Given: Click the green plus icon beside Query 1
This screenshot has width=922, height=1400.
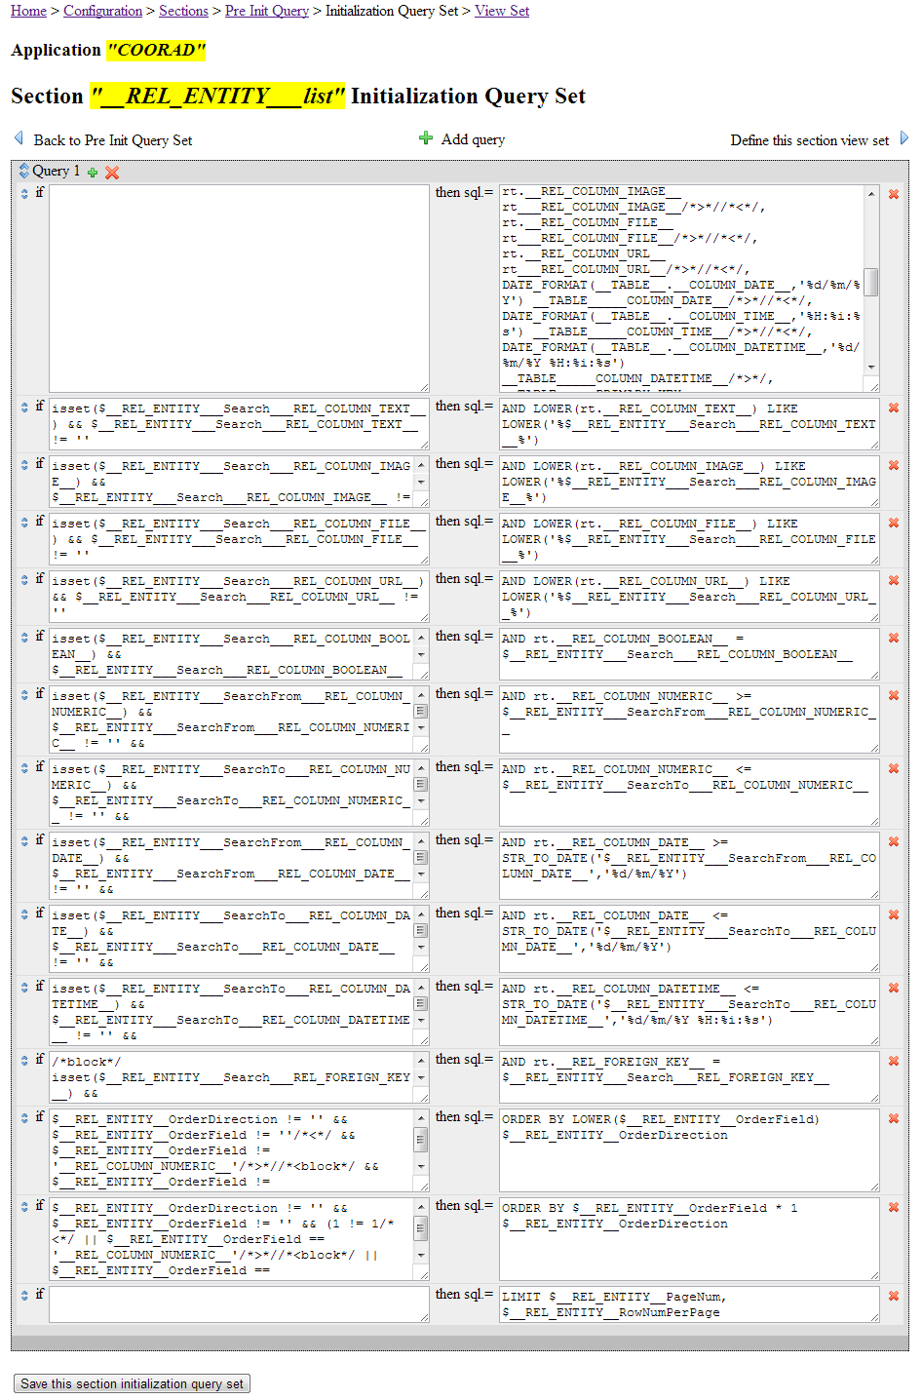Looking at the screenshot, I should tap(92, 171).
